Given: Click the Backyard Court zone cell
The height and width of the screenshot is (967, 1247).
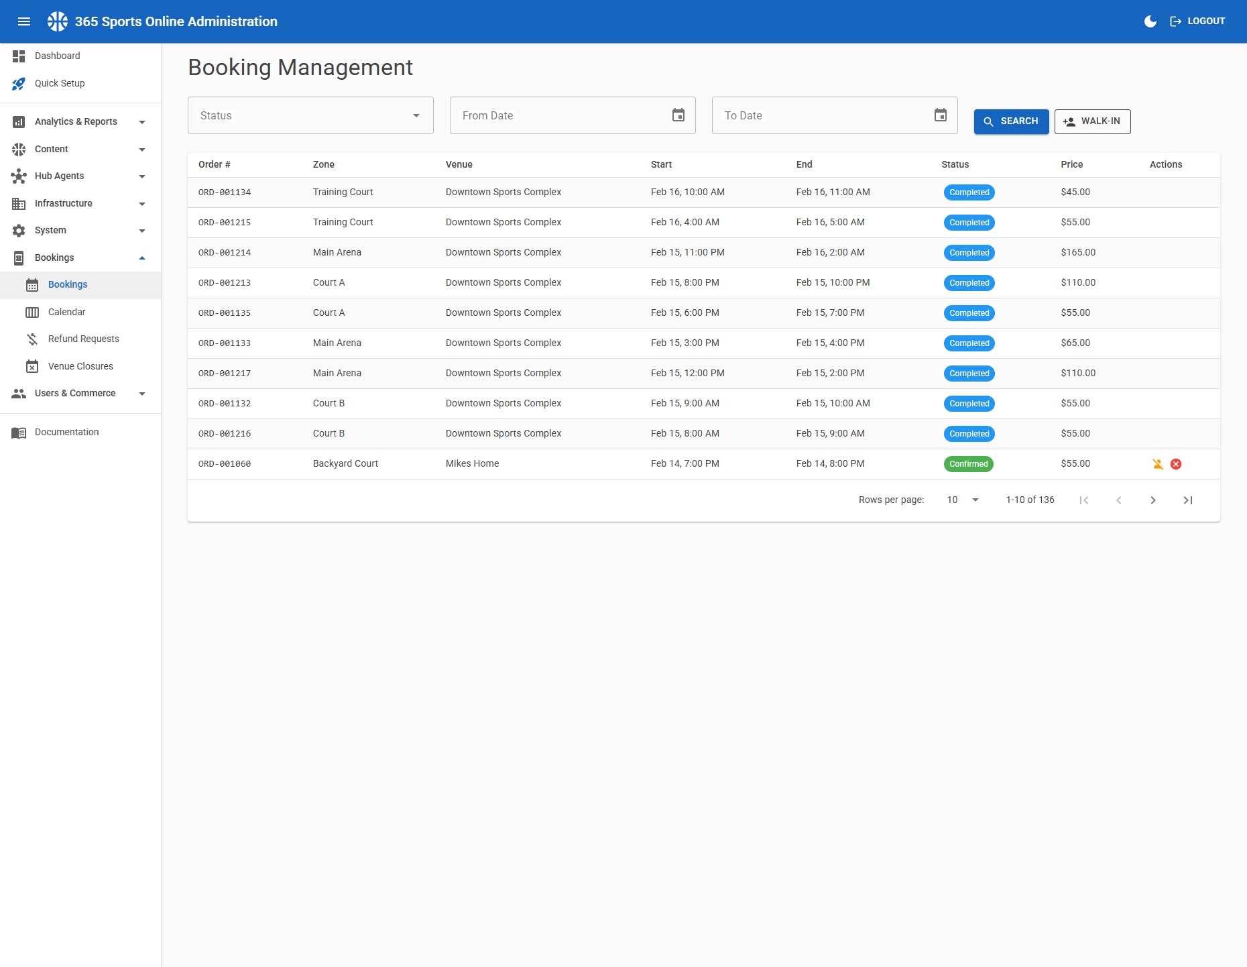Looking at the screenshot, I should tap(345, 464).
